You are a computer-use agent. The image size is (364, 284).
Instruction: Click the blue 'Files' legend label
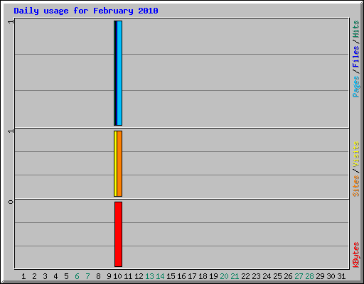tap(355, 57)
